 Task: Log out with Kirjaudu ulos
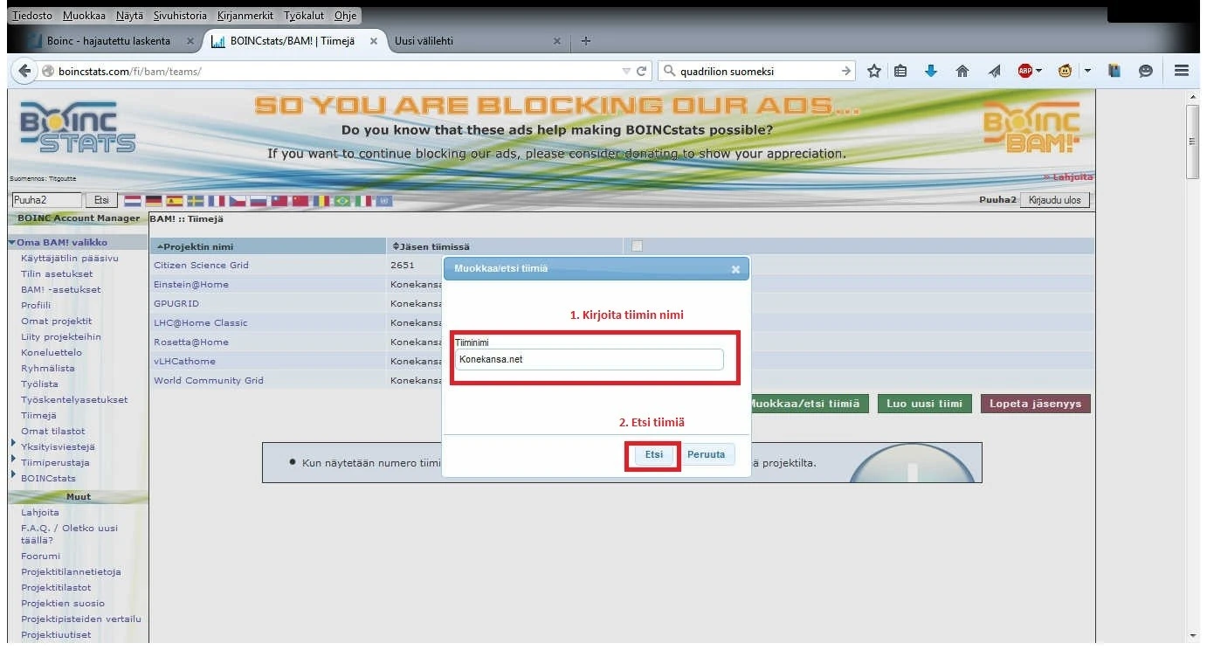tap(1055, 200)
